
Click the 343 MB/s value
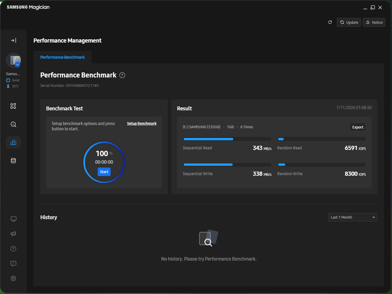262,148
